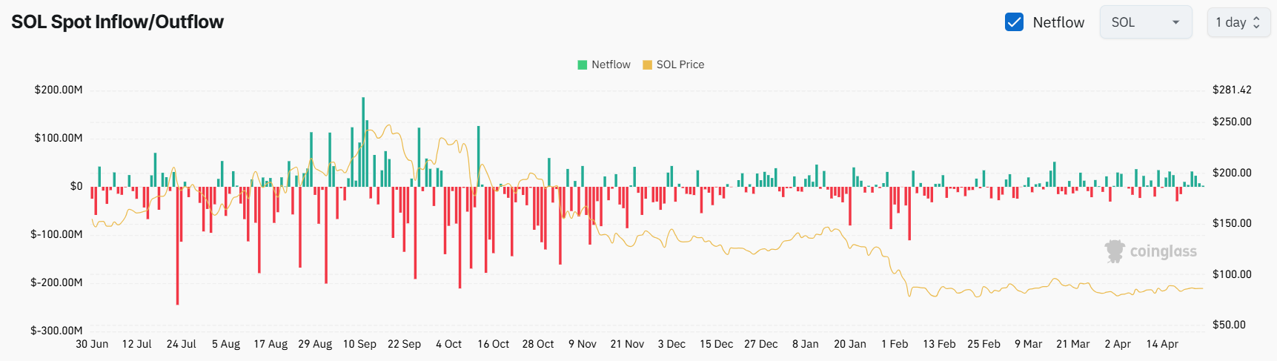Click the coinglass watermark text

point(1163,251)
